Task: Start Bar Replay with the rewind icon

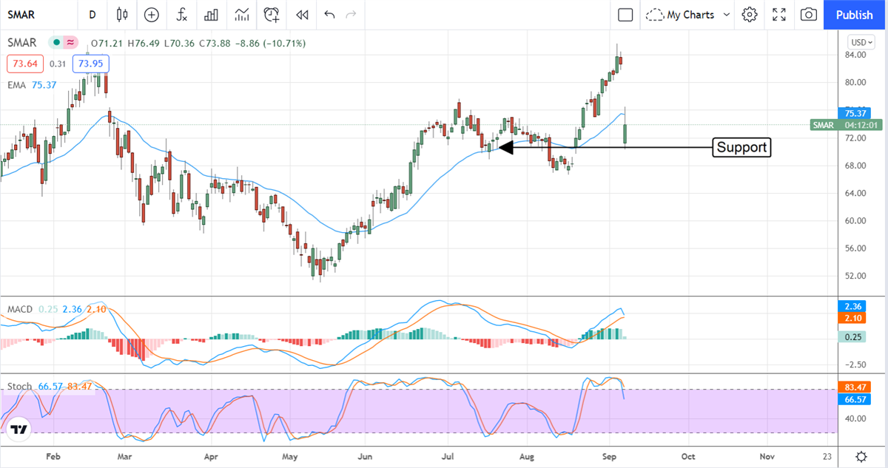Action: pos(301,15)
